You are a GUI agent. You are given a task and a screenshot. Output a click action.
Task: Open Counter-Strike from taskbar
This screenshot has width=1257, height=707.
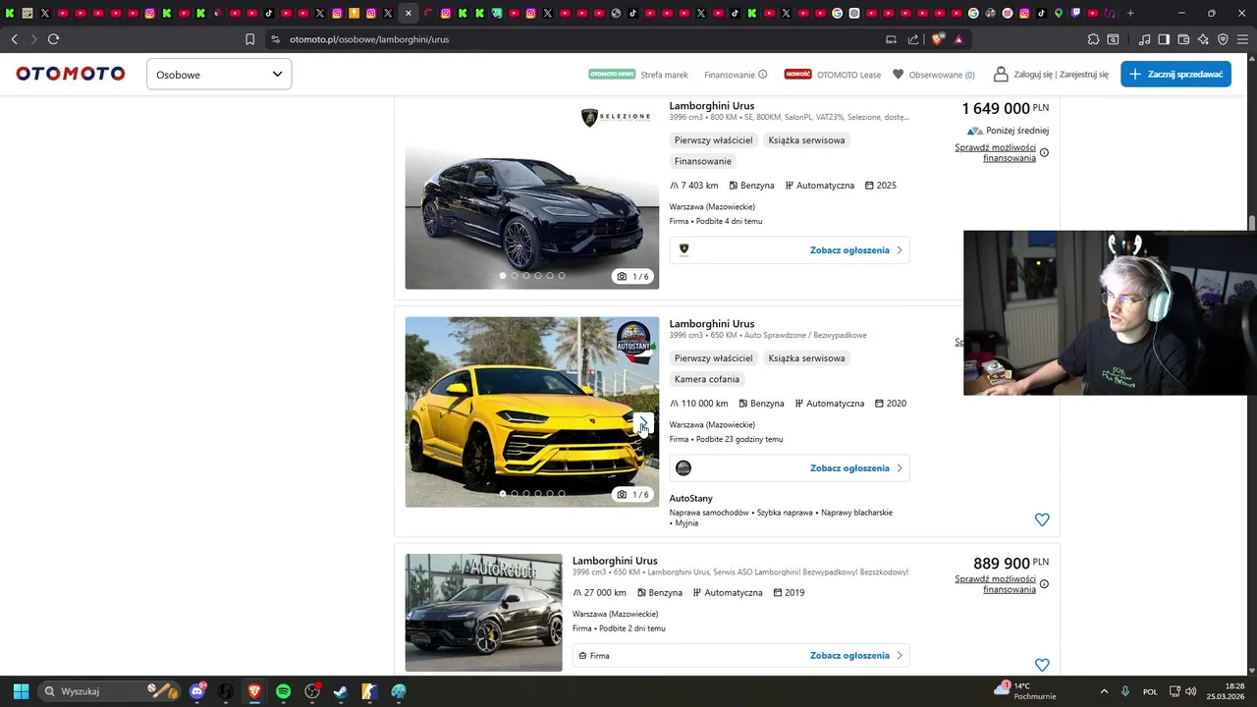tap(369, 691)
